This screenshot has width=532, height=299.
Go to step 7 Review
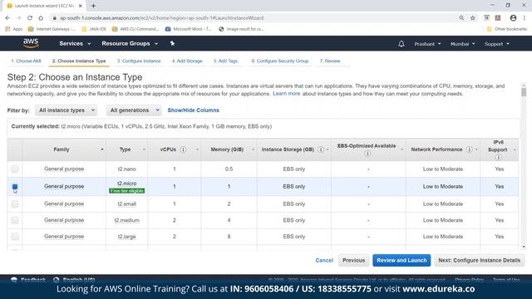(x=330, y=61)
